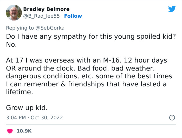Click the "Do I have any sympathy" sentence
The height and width of the screenshot is (138, 182).
91,37
